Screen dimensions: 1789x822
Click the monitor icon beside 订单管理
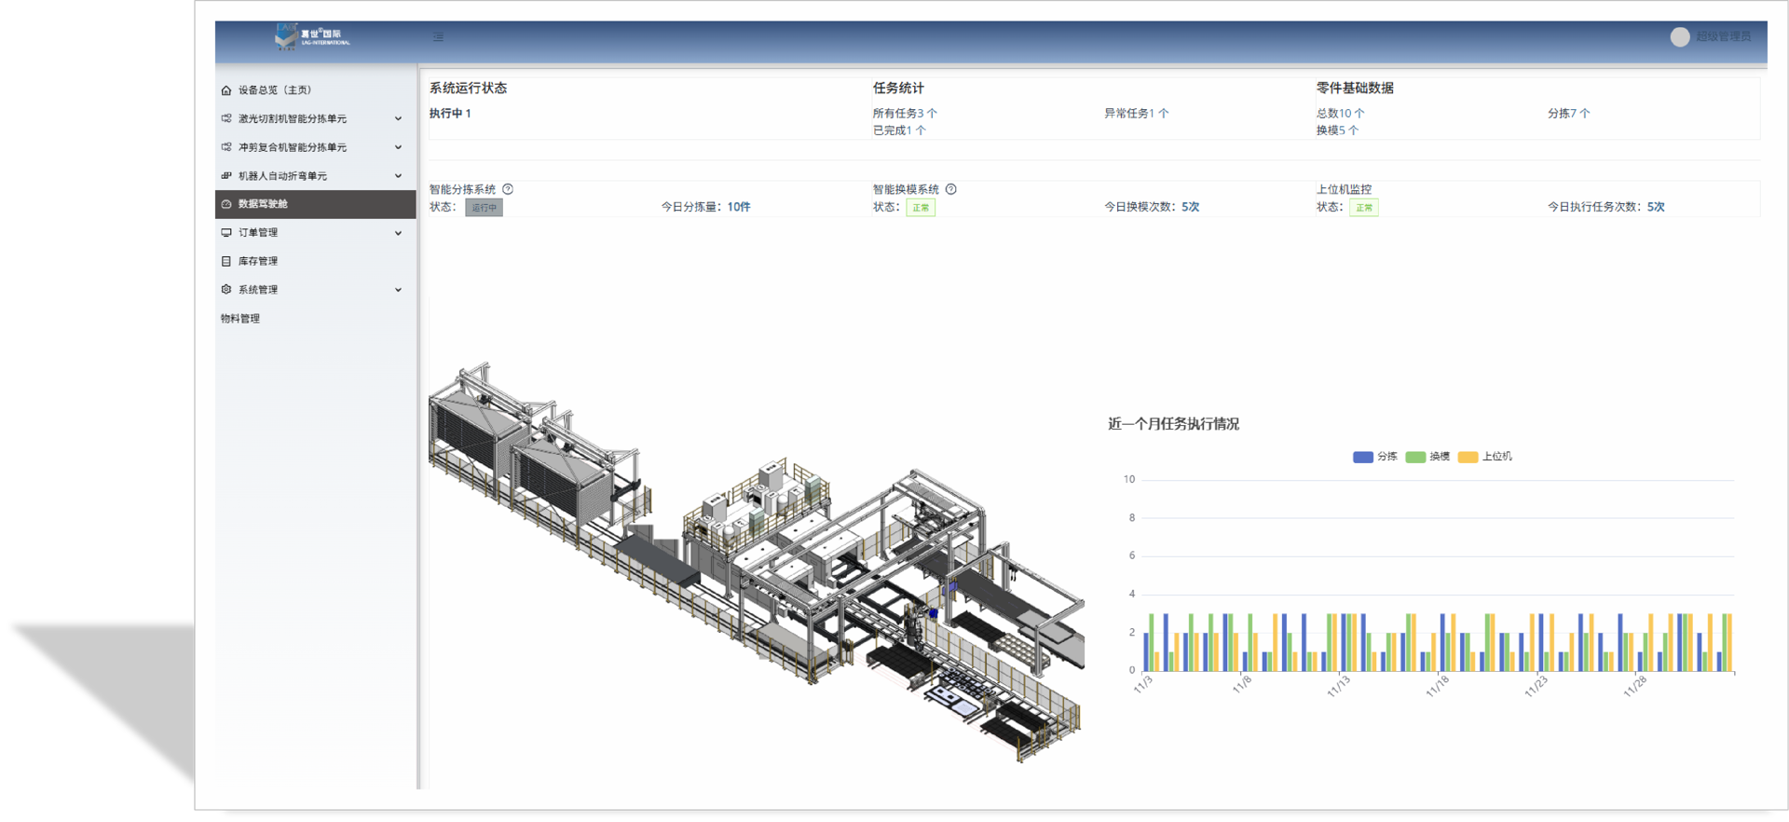tap(226, 233)
